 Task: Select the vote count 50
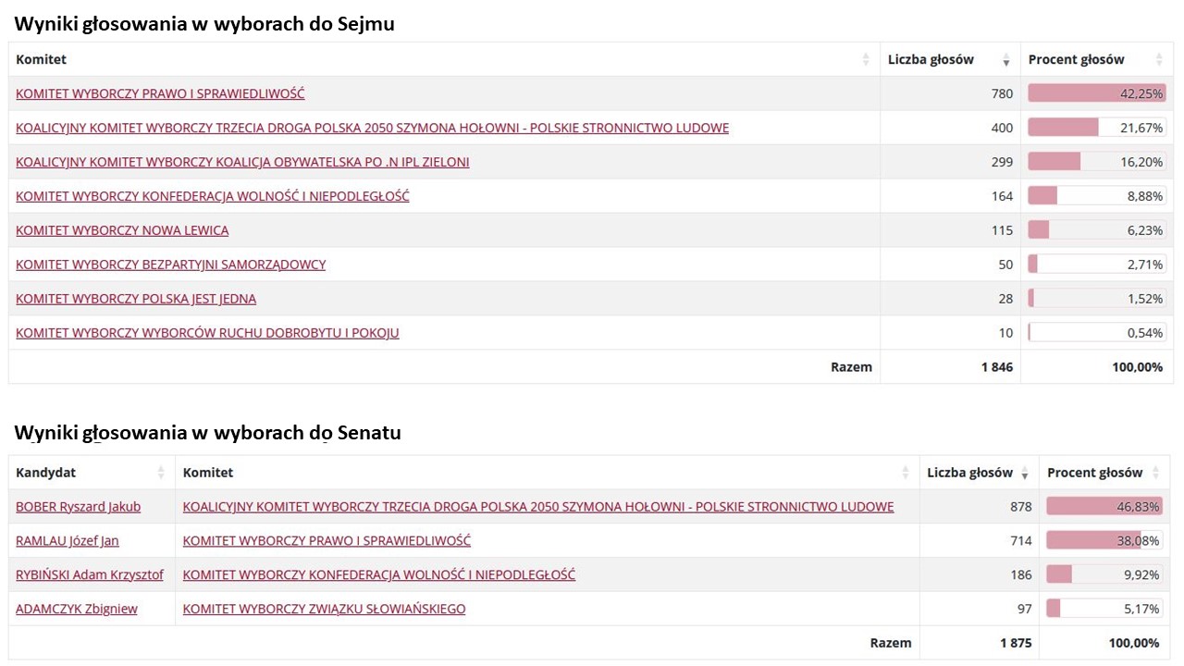(x=1005, y=265)
